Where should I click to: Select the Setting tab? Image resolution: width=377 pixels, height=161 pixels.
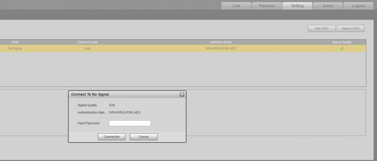tap(297, 6)
